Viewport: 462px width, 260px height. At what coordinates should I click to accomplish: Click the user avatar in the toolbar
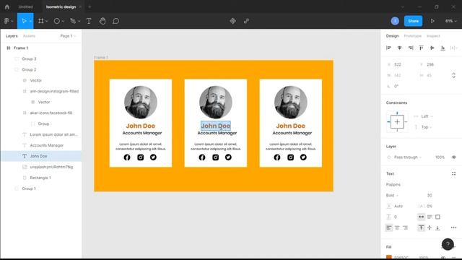[395, 21]
